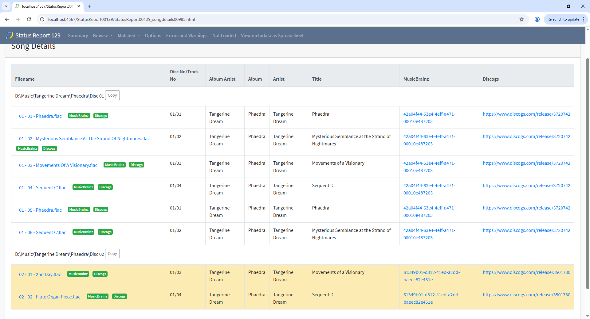Open 01 - 06 - Sequent C'.flac
Viewport: 590px width, 319px height.
click(x=43, y=233)
